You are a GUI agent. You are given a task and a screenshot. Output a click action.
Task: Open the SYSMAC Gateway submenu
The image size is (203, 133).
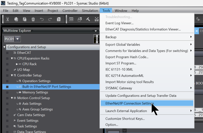(x=147, y=88)
